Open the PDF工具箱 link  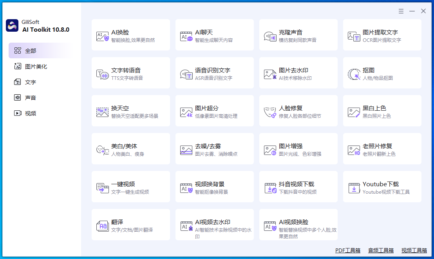coord(348,250)
